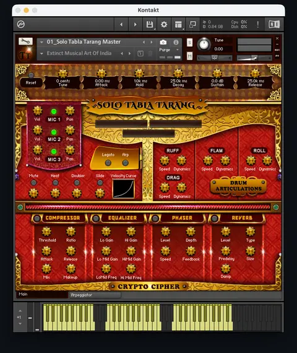The image size is (297, 353).
Task: Click the MIC 2 Pan knob
Action: (70, 130)
